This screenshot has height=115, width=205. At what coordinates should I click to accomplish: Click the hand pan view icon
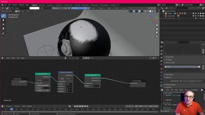tap(157, 29)
